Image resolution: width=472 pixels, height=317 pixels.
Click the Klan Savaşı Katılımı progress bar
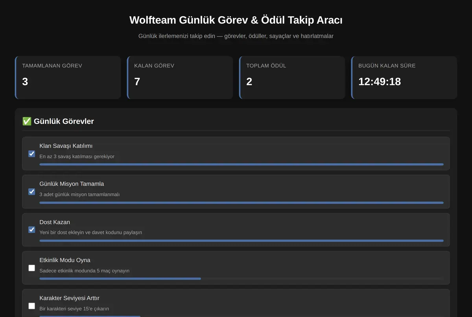(x=242, y=164)
